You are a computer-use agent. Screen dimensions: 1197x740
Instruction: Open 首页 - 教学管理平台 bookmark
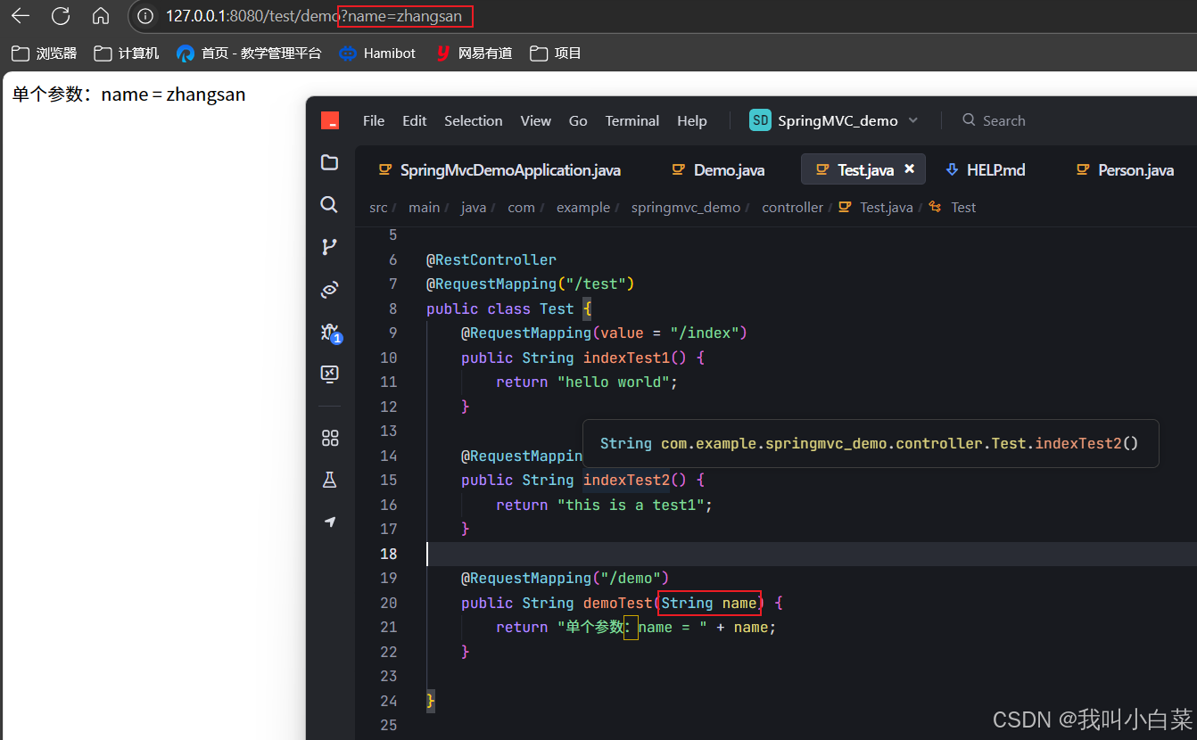[x=249, y=53]
